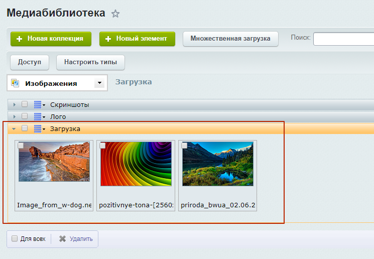Image resolution: width=374 pixels, height=259 pixels.
Task: Click inside the Поиск search field
Action: tap(343, 39)
